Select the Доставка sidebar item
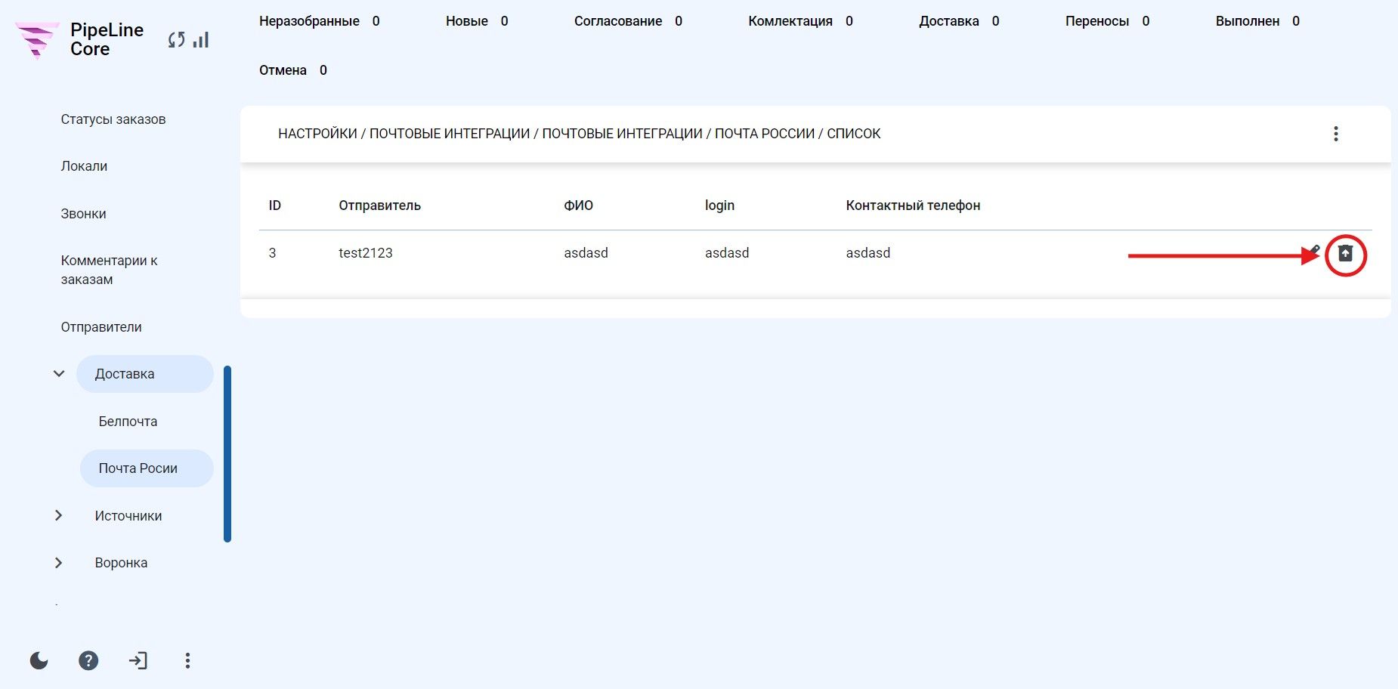Image resolution: width=1398 pixels, height=689 pixels. (145, 374)
